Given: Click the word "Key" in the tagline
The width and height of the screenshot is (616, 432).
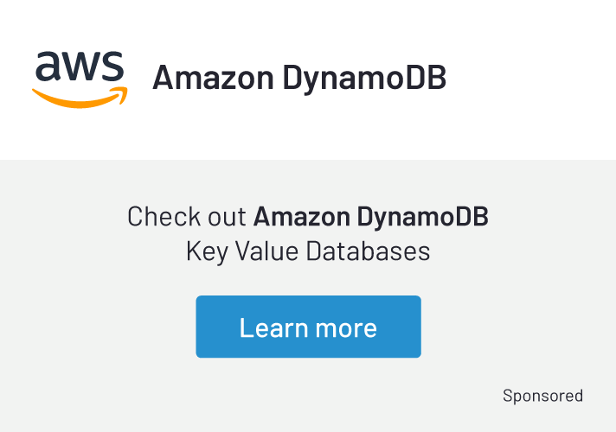Looking at the screenshot, I should [205, 252].
